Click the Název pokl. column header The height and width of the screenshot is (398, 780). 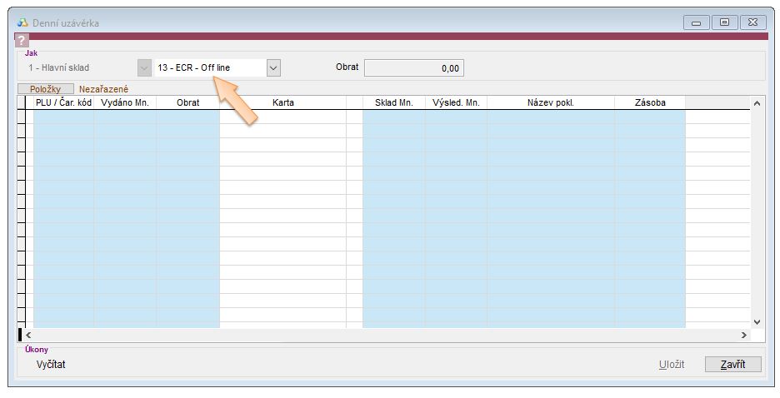click(x=551, y=103)
